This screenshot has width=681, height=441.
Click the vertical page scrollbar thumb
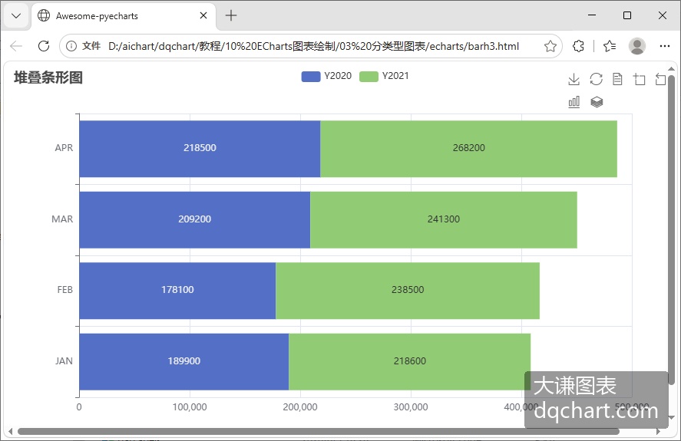click(671, 229)
